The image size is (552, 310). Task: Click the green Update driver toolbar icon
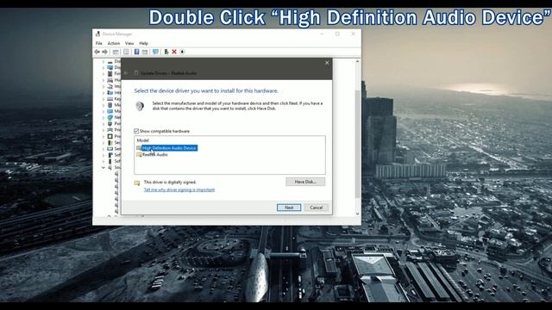point(166,52)
